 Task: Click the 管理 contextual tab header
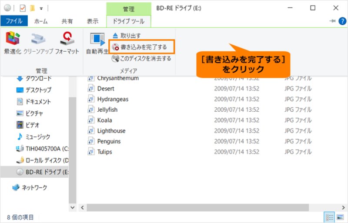(129, 9)
